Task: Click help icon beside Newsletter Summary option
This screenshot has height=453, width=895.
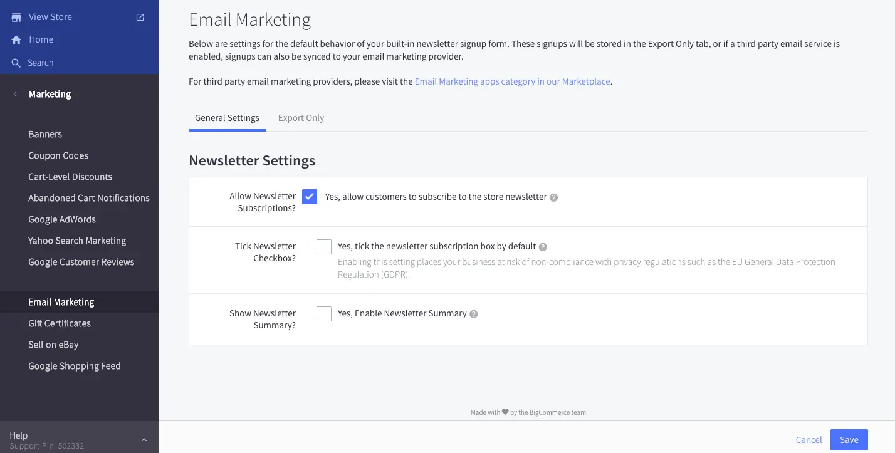Action: click(475, 313)
